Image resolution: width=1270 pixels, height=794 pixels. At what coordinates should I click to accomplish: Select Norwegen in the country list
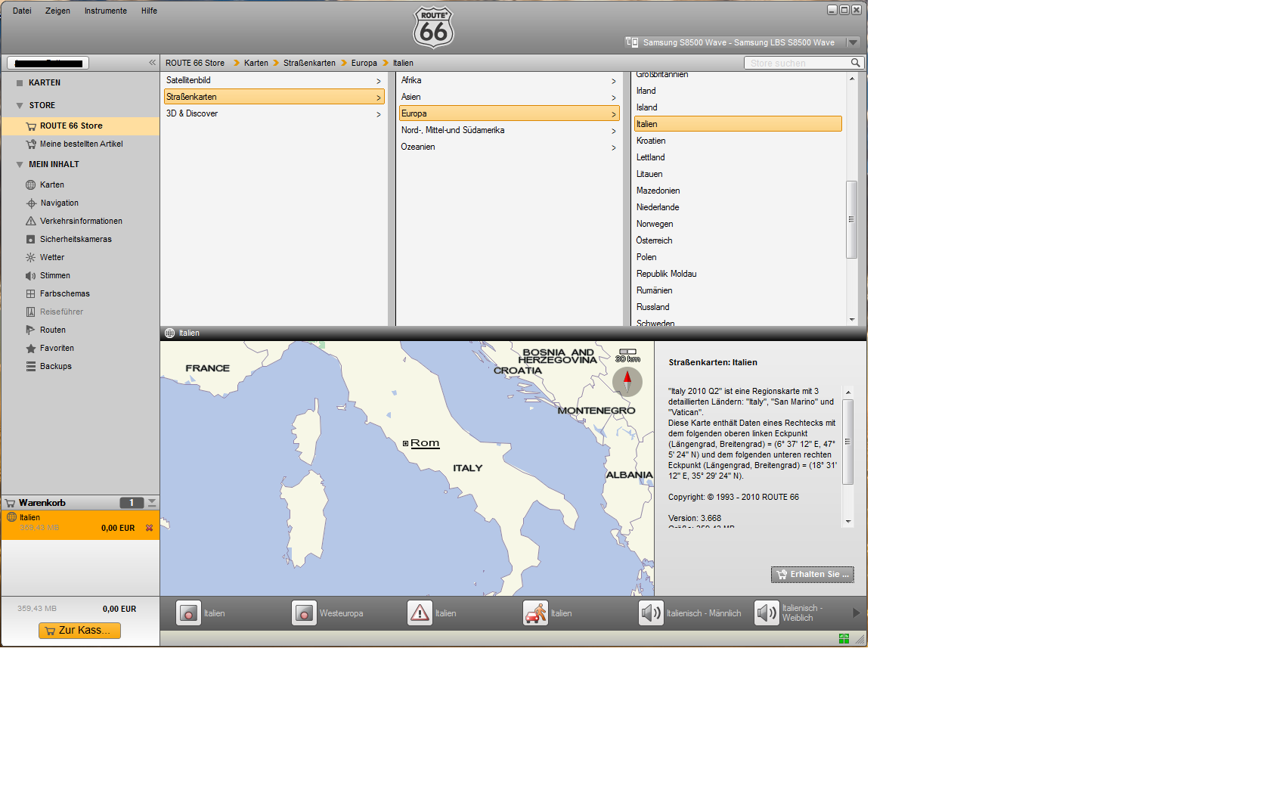click(x=738, y=224)
